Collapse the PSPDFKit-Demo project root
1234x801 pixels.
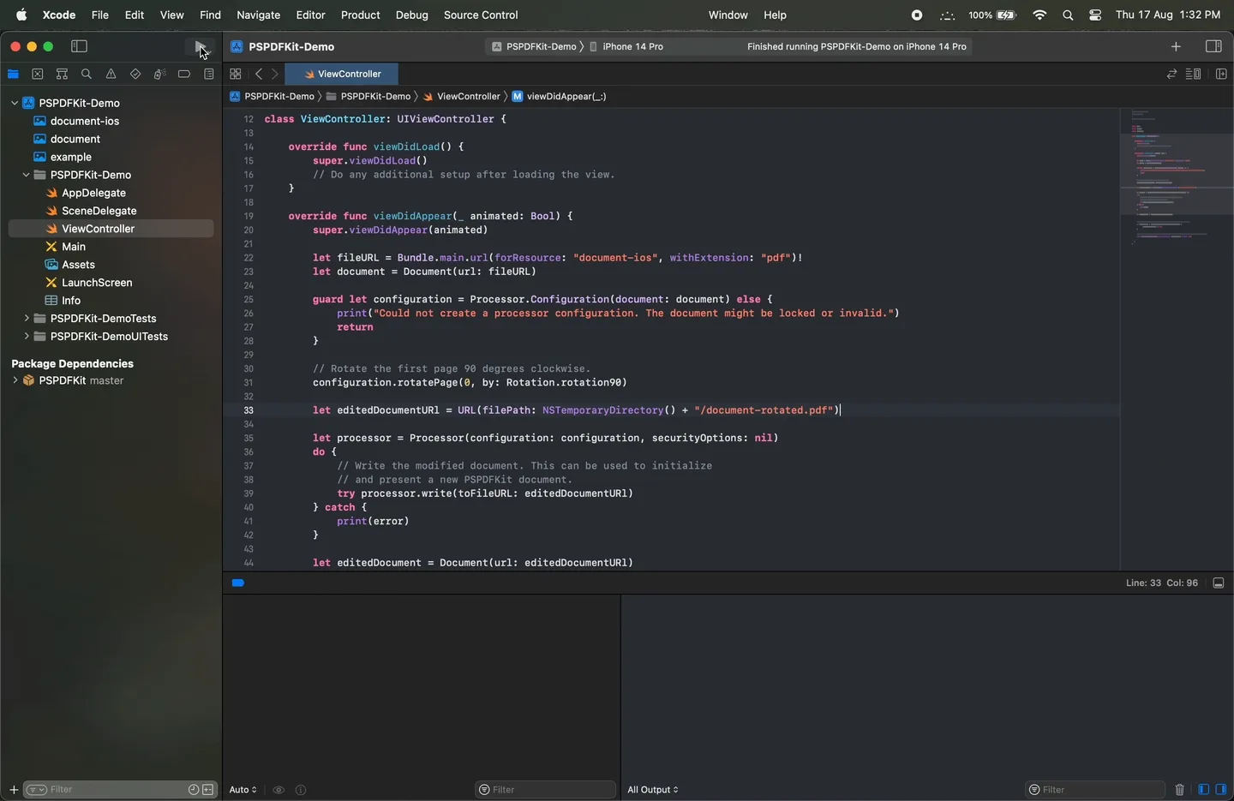coord(15,103)
